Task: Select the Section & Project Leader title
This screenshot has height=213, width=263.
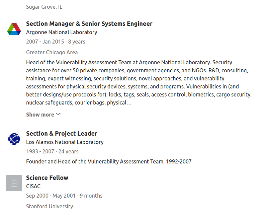Action: click(x=62, y=134)
